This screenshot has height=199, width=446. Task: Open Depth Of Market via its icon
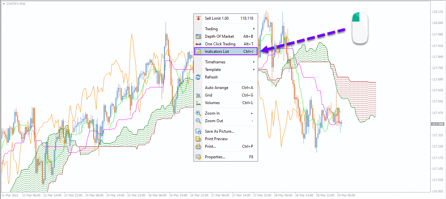(x=198, y=36)
